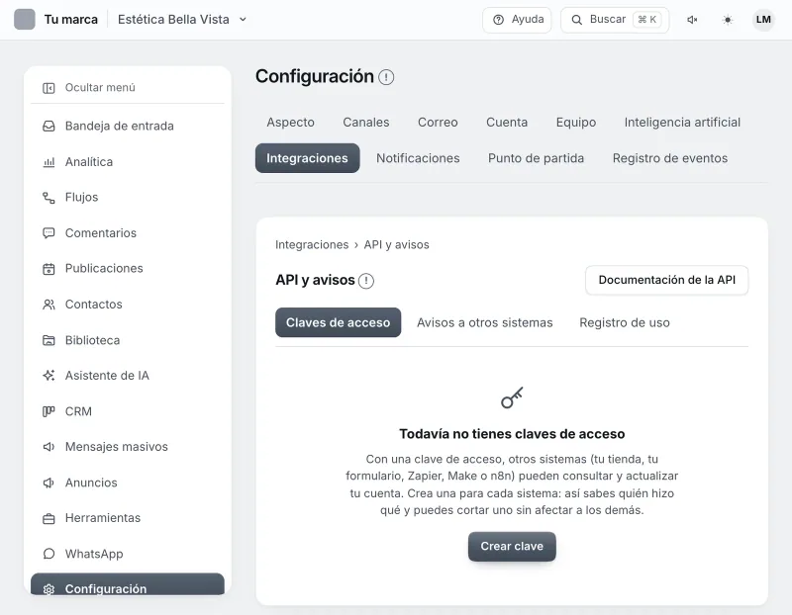Go to the Integraciones breadcrumb link
The width and height of the screenshot is (792, 615).
coord(312,244)
